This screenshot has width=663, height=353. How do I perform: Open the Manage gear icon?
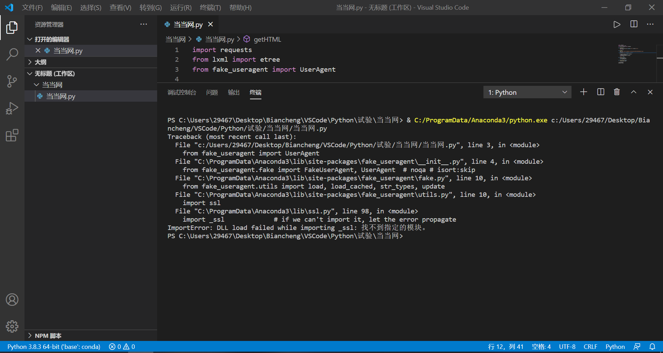(12, 326)
